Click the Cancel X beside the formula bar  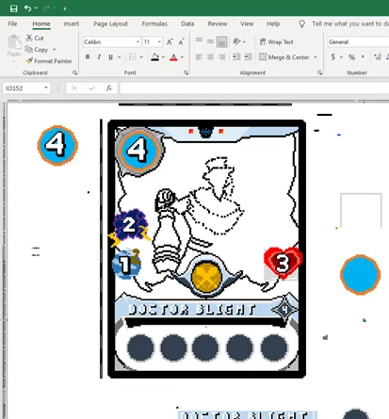[74, 89]
